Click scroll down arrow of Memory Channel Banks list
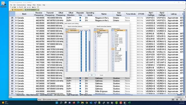This screenshot has height=105, width=186. [x=90, y=71]
